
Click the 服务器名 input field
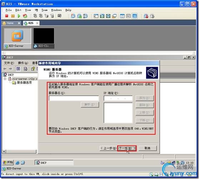pos(74,98)
